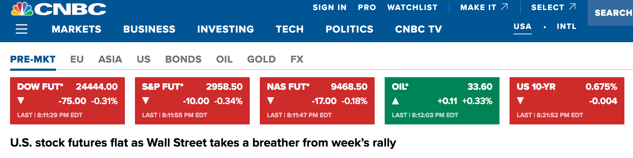
Task: Select the Bonds market tab
Action: click(183, 59)
